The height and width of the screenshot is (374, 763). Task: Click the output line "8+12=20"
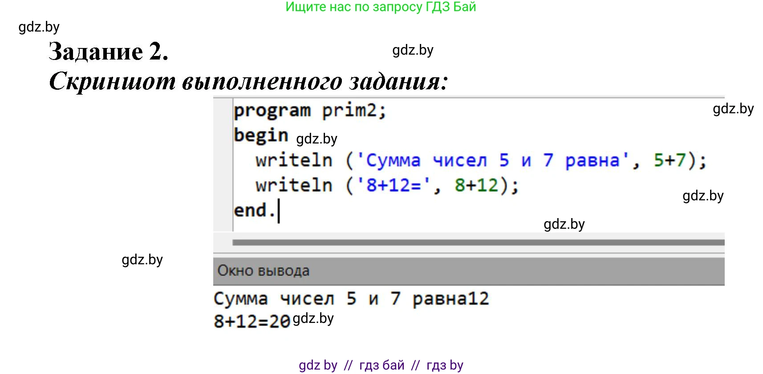click(252, 321)
